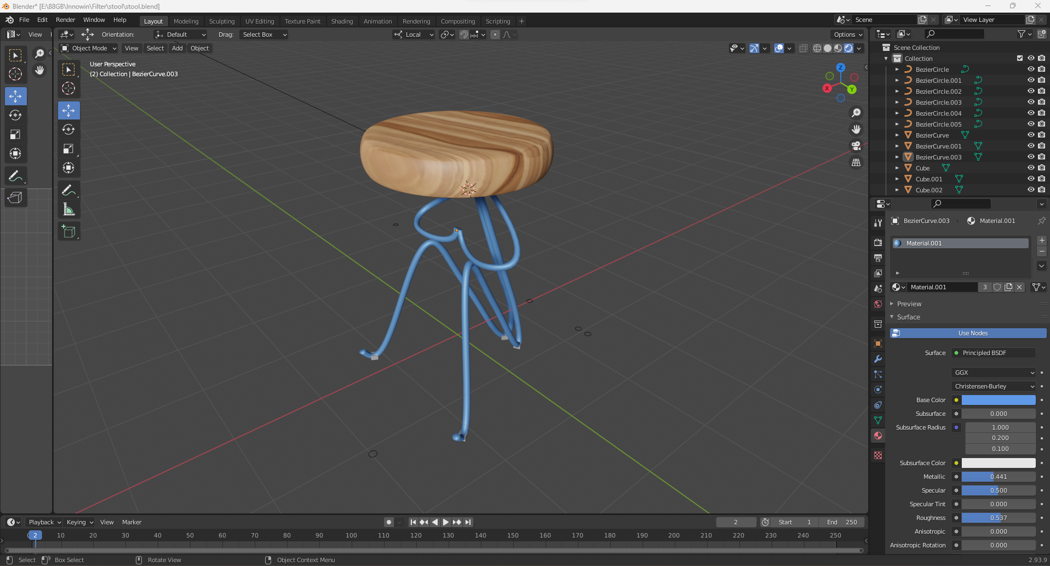This screenshot has height=566, width=1050.
Task: Open the Render menu
Action: pos(66,20)
